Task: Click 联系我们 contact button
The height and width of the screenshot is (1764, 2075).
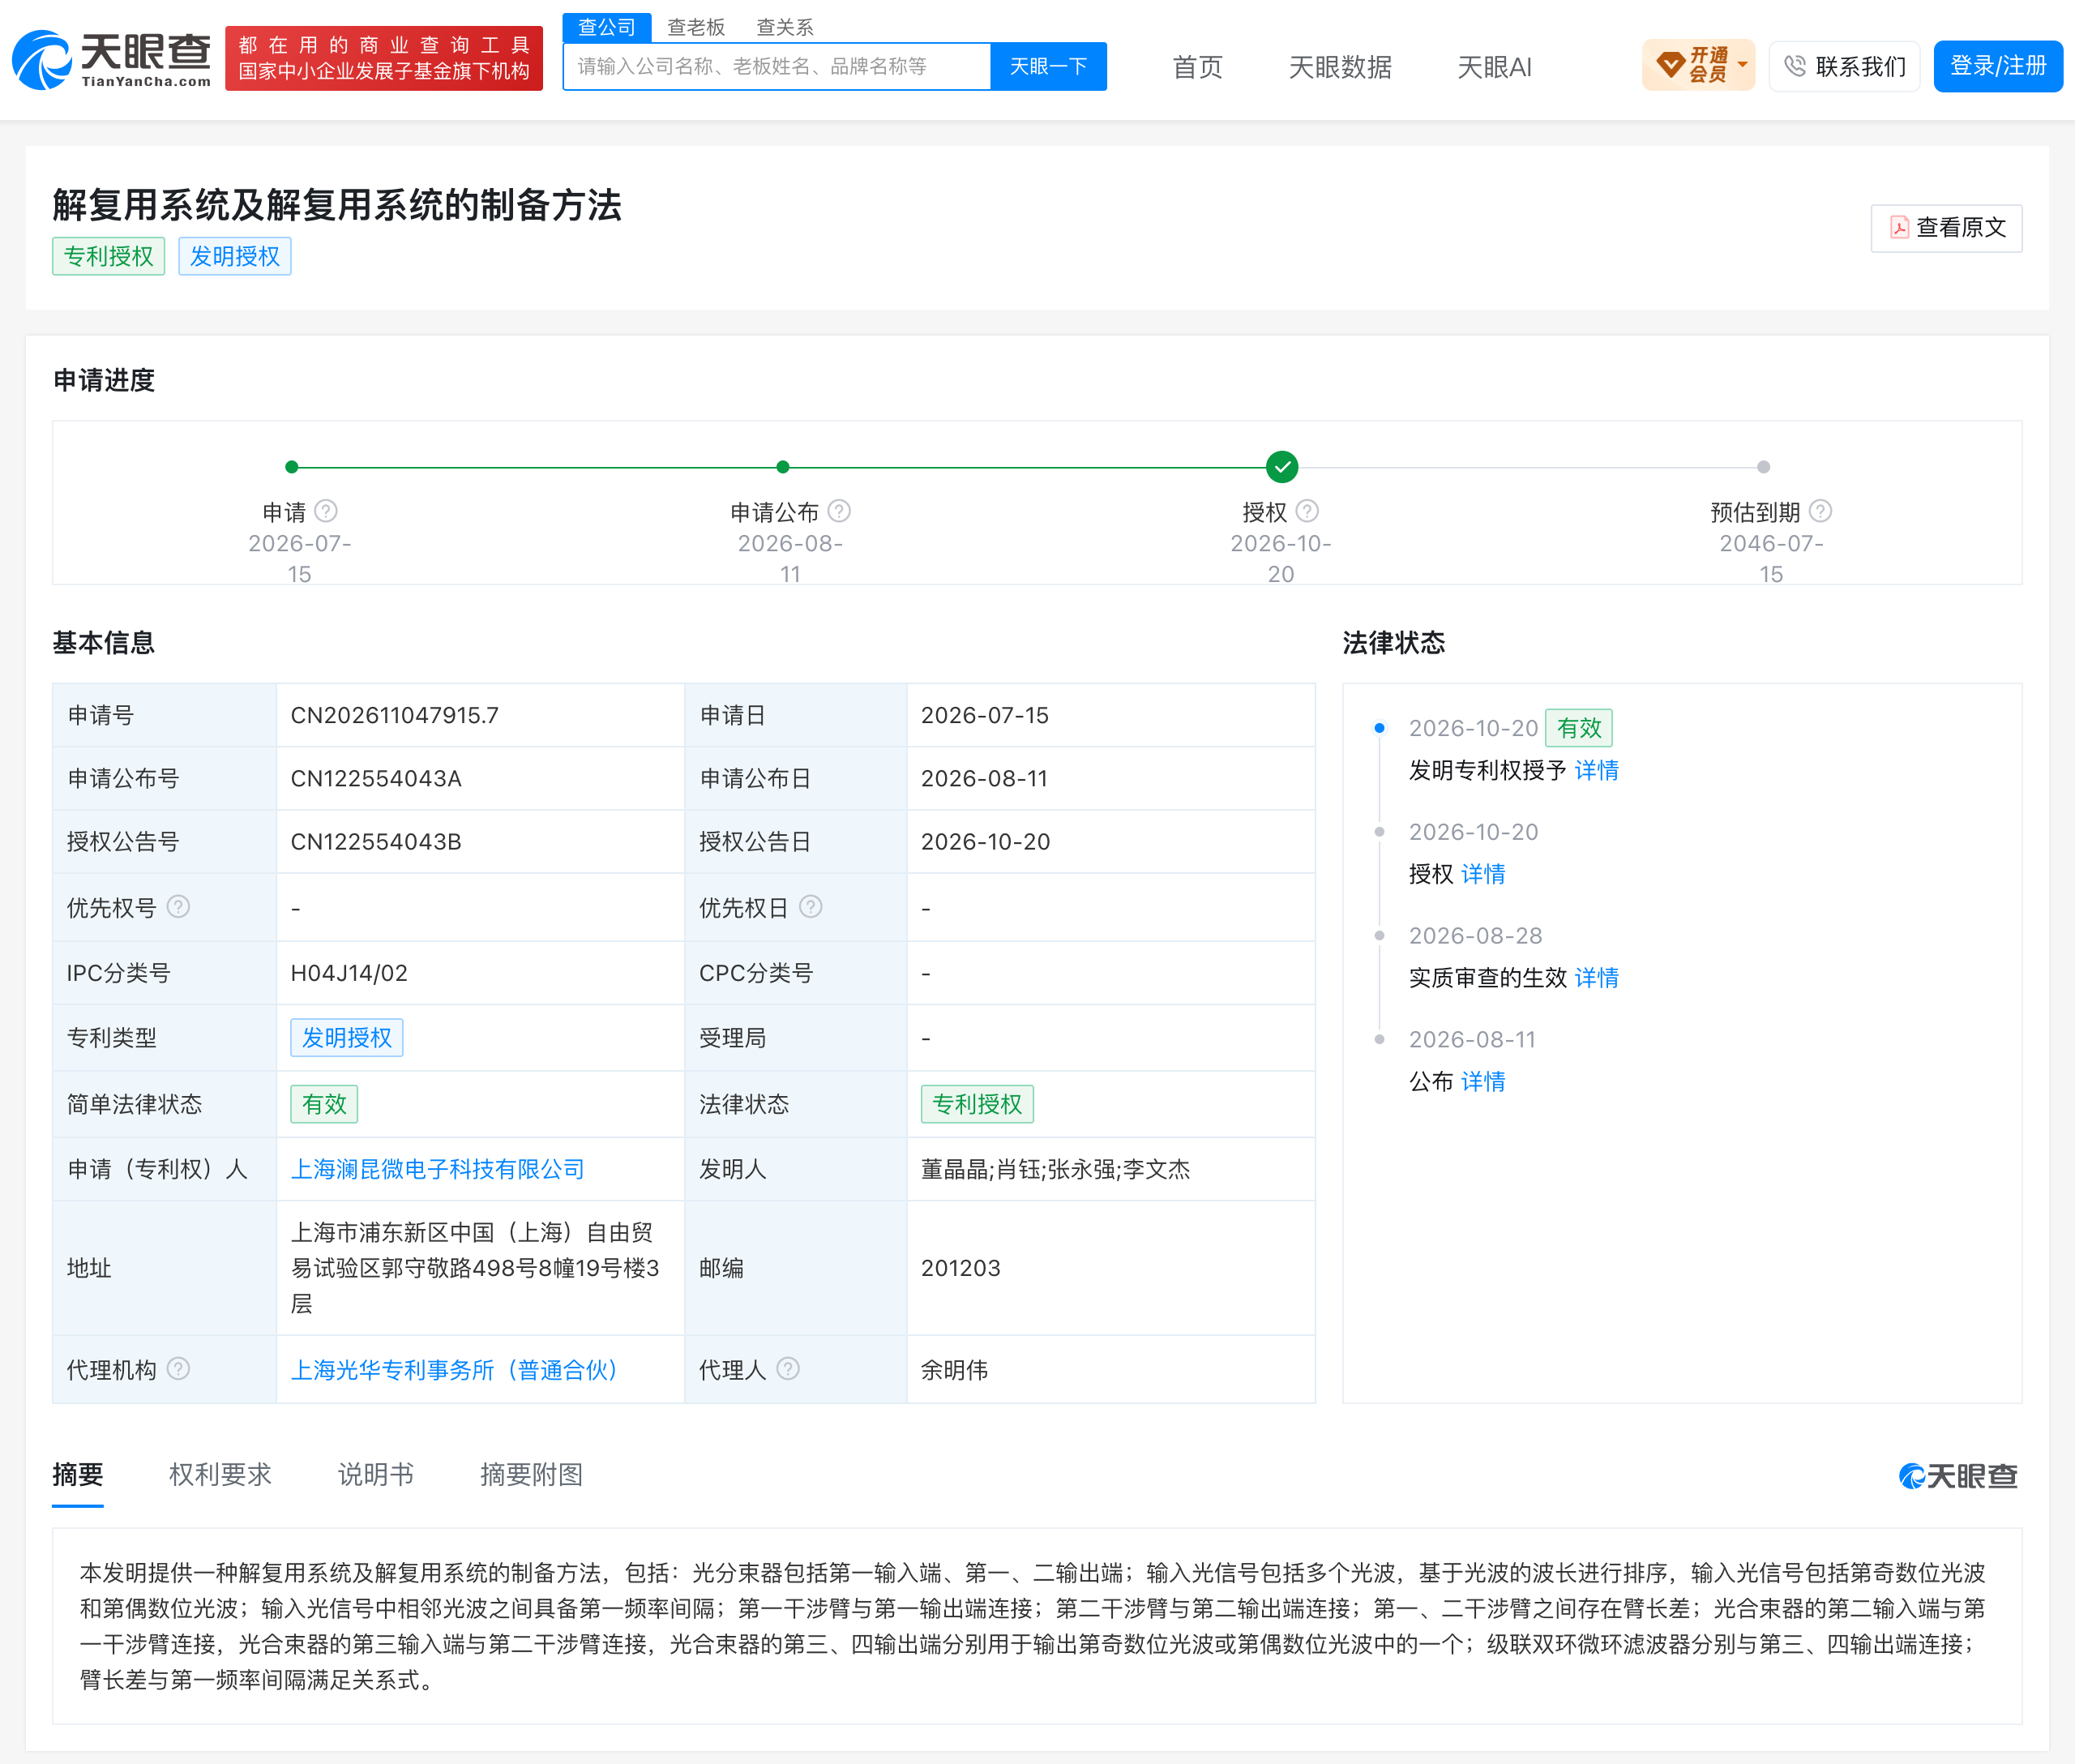Action: tap(1844, 66)
